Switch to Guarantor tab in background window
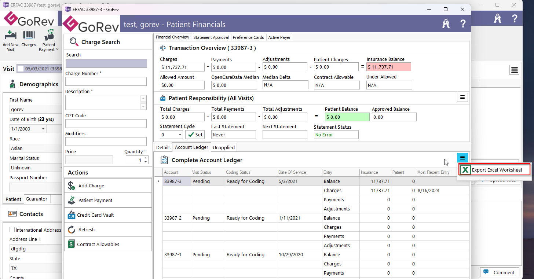This screenshot has height=279, width=534. pos(36,199)
